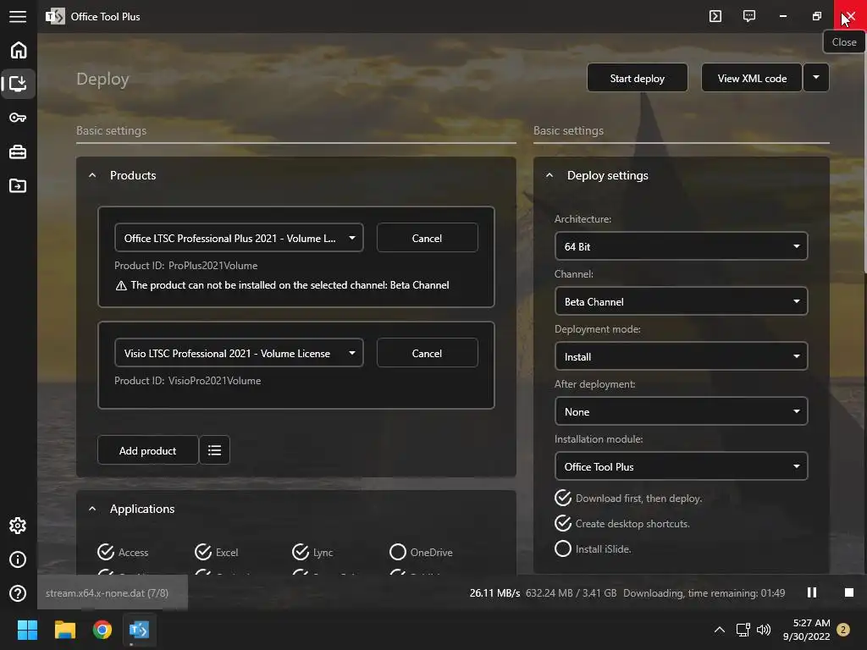Screen dimensions: 867x650
Task: Click Add product
Action: [147, 450]
